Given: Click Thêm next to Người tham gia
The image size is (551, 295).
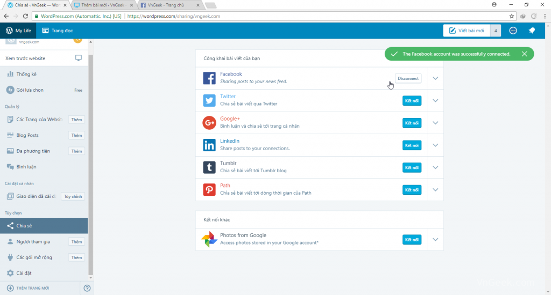Looking at the screenshot, I should point(76,241).
